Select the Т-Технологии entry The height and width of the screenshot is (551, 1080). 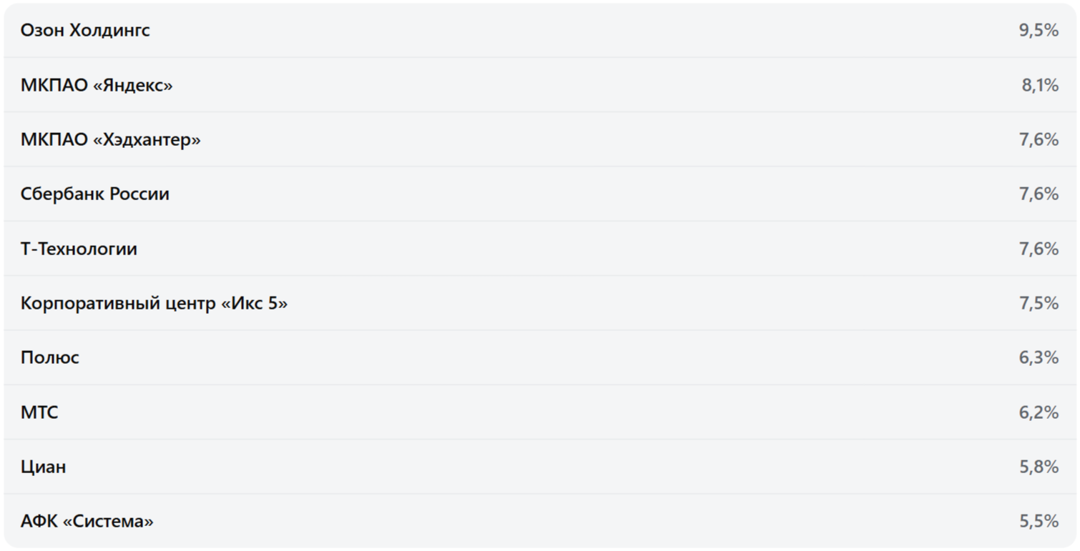[79, 249]
